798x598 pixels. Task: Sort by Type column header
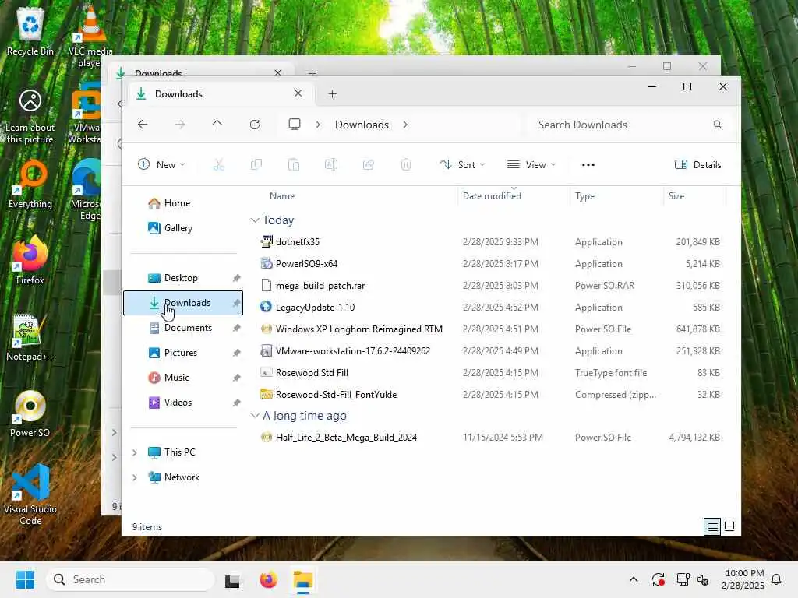click(x=584, y=195)
